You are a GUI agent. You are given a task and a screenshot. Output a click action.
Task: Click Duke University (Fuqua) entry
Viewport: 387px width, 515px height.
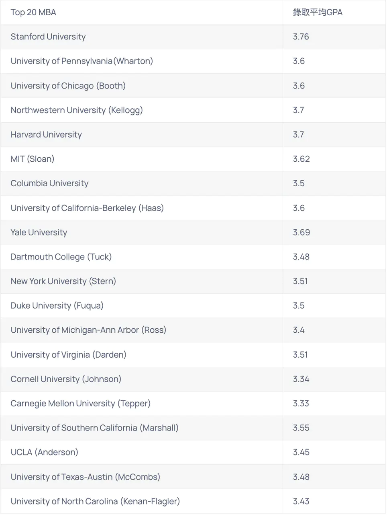[x=57, y=306]
